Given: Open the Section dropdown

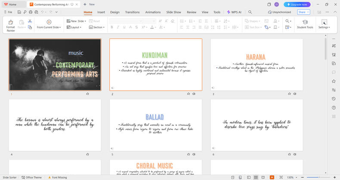Looking at the screenshot, I should coord(97,27).
